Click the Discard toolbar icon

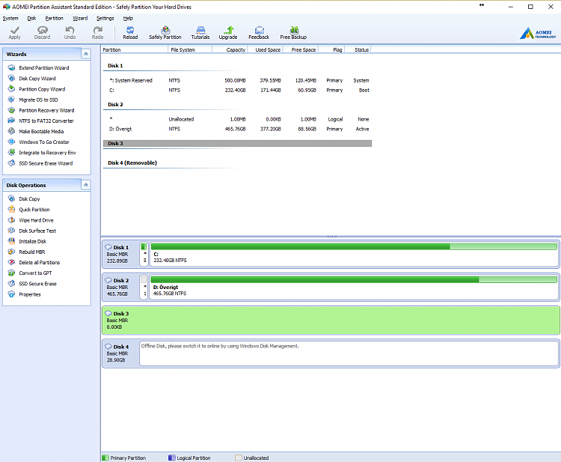point(42,33)
